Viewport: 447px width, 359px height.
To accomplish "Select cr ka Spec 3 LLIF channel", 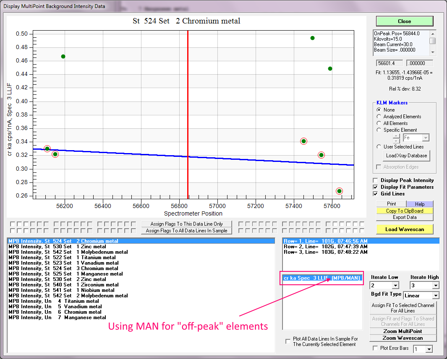I will pyautogui.click(x=322, y=278).
